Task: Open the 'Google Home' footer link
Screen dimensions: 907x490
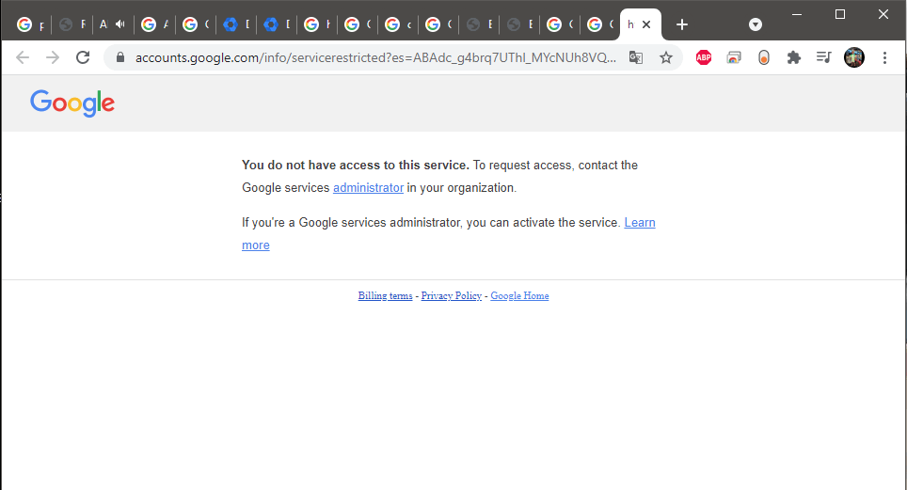Action: (x=519, y=295)
